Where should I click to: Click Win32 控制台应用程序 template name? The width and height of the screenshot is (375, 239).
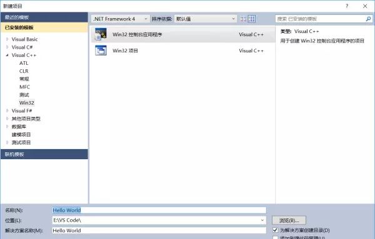coord(137,34)
